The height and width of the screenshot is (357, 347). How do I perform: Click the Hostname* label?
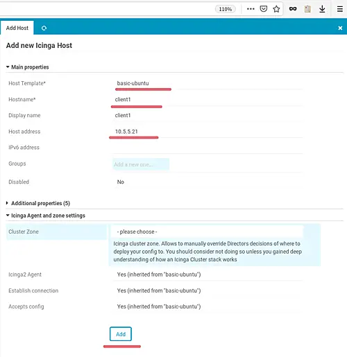click(22, 100)
